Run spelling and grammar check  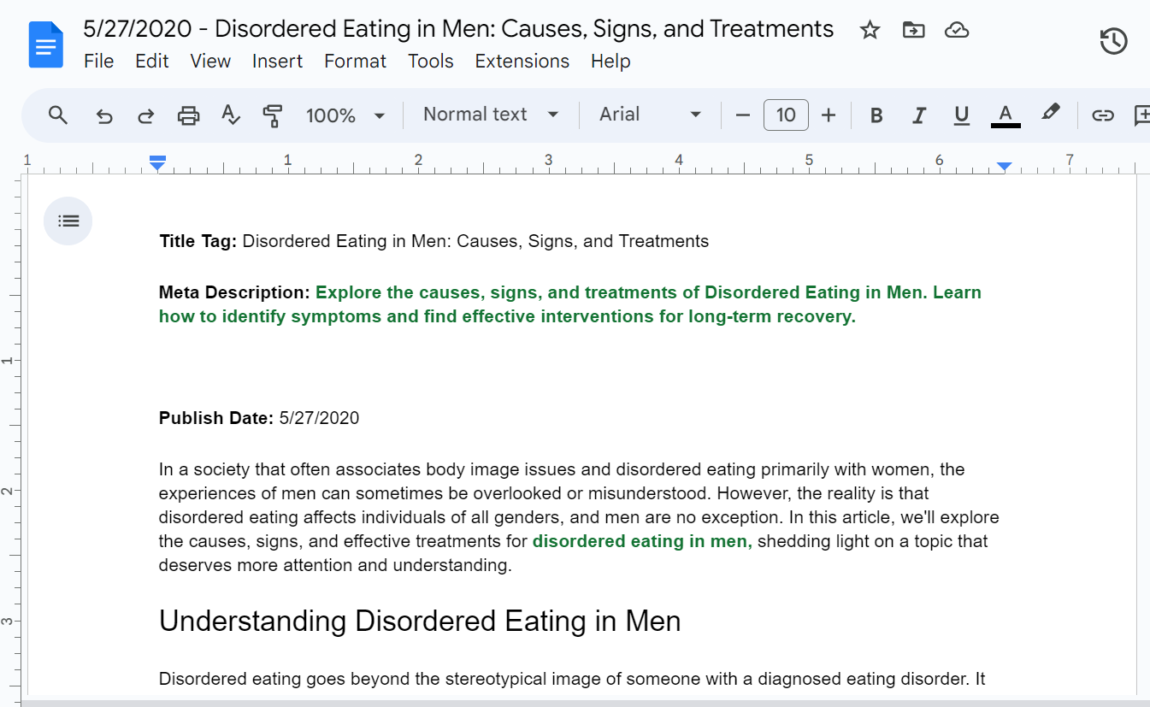231,115
